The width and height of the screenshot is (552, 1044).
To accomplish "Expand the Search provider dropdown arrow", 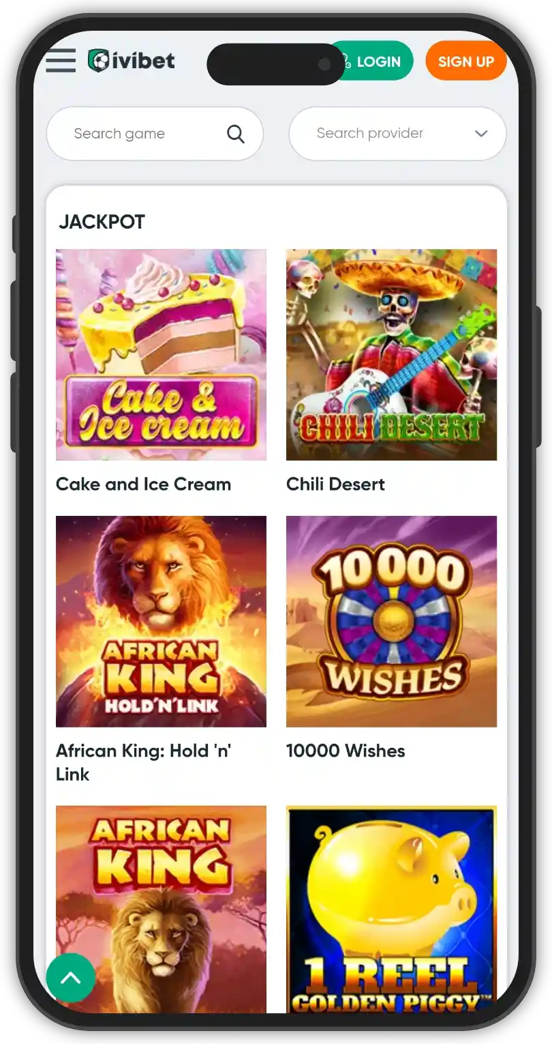I will 481,134.
